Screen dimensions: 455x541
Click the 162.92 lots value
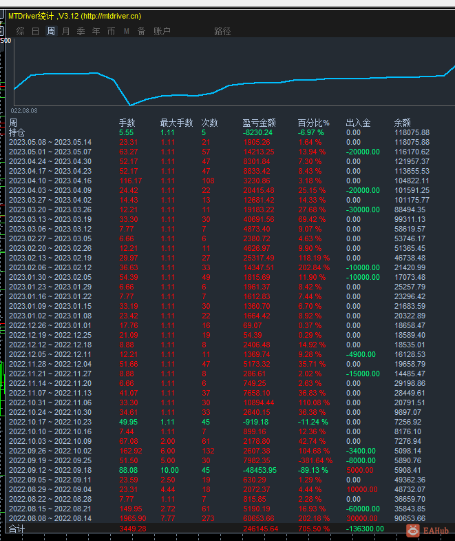tap(131, 451)
